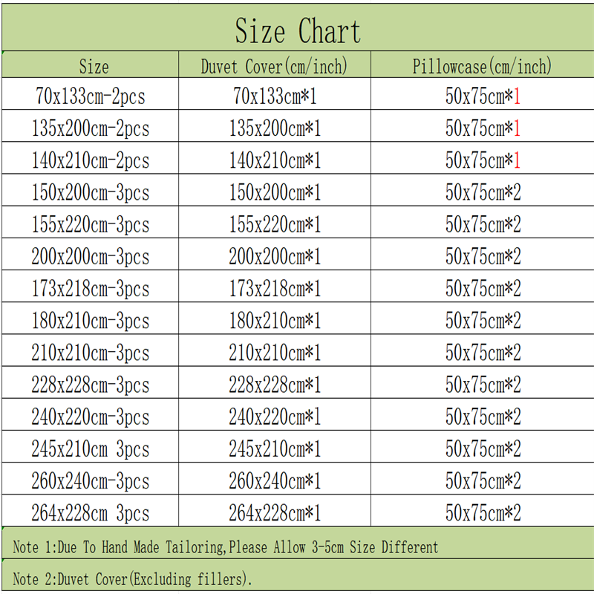
Task: Click Note 2 about excluding fillers
Action: [137, 578]
